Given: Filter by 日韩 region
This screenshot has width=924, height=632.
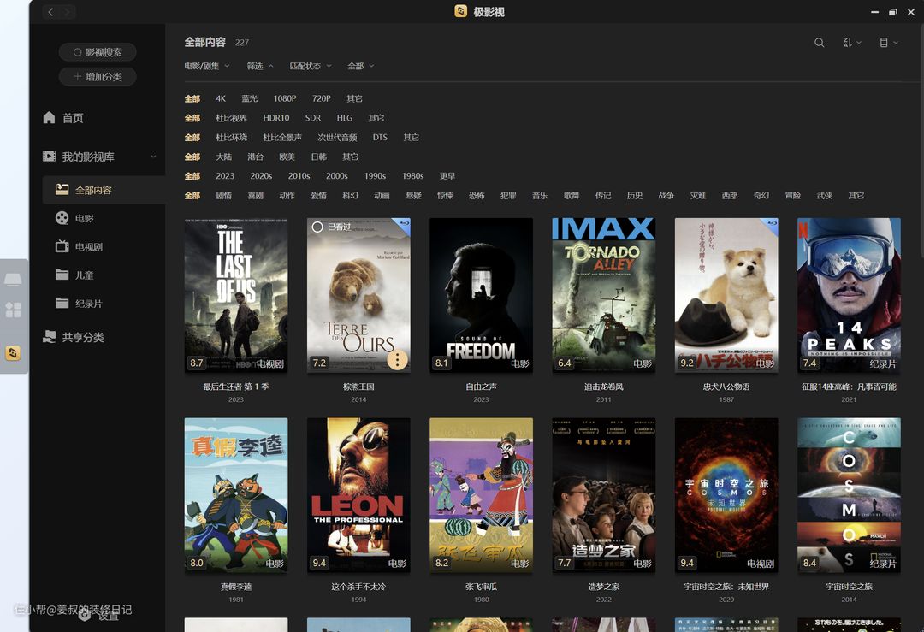Looking at the screenshot, I should [319, 157].
